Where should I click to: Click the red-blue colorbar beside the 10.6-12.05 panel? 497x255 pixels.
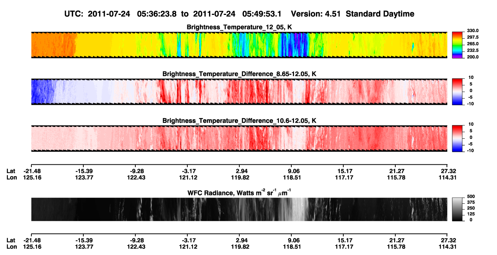point(458,138)
